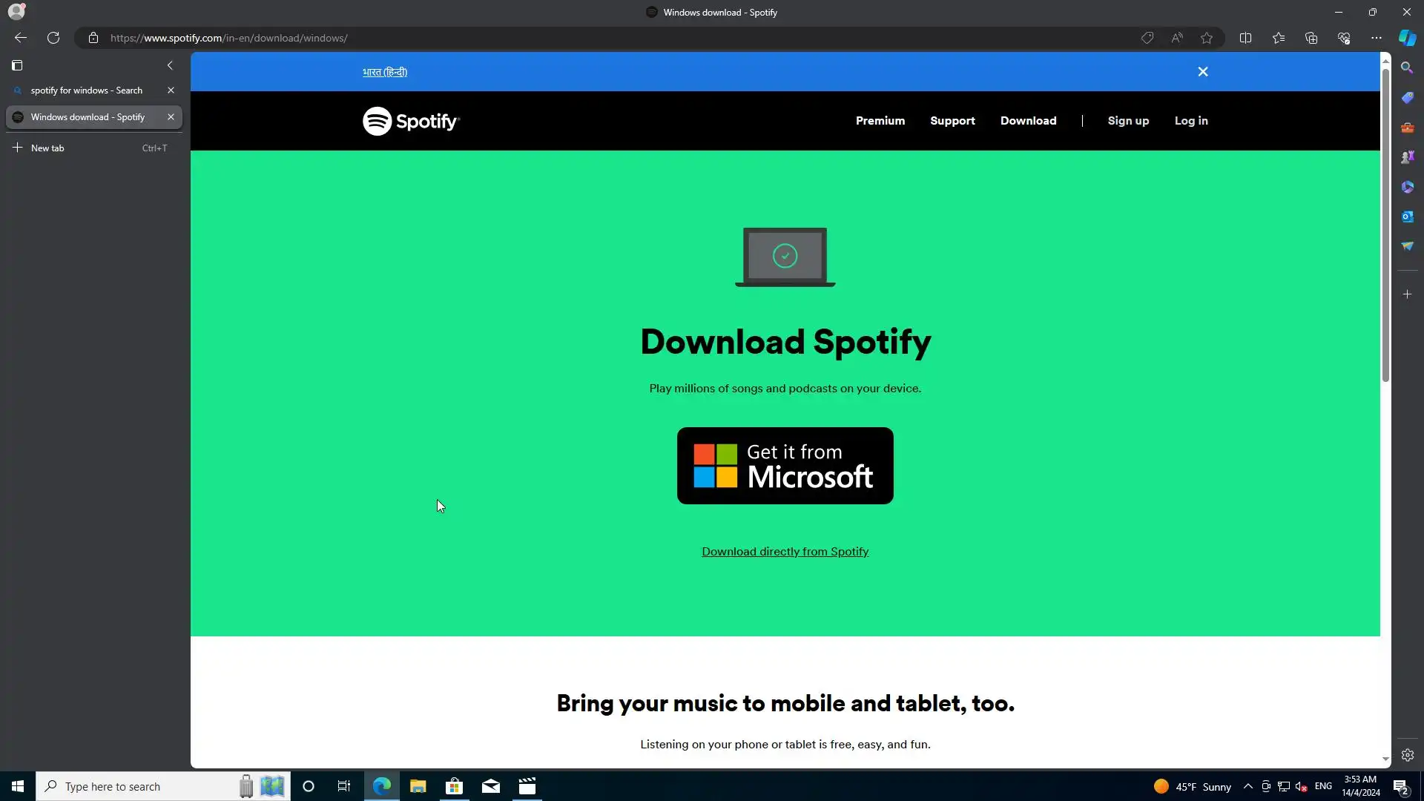Click the page vertical scrollbar thumb

(x=1385, y=222)
